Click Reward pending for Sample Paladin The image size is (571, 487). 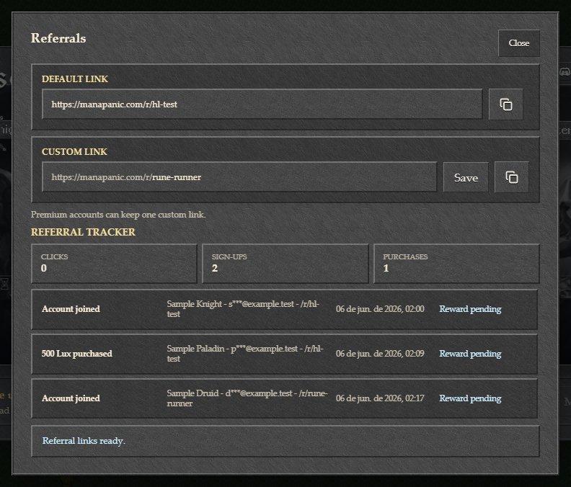(470, 354)
